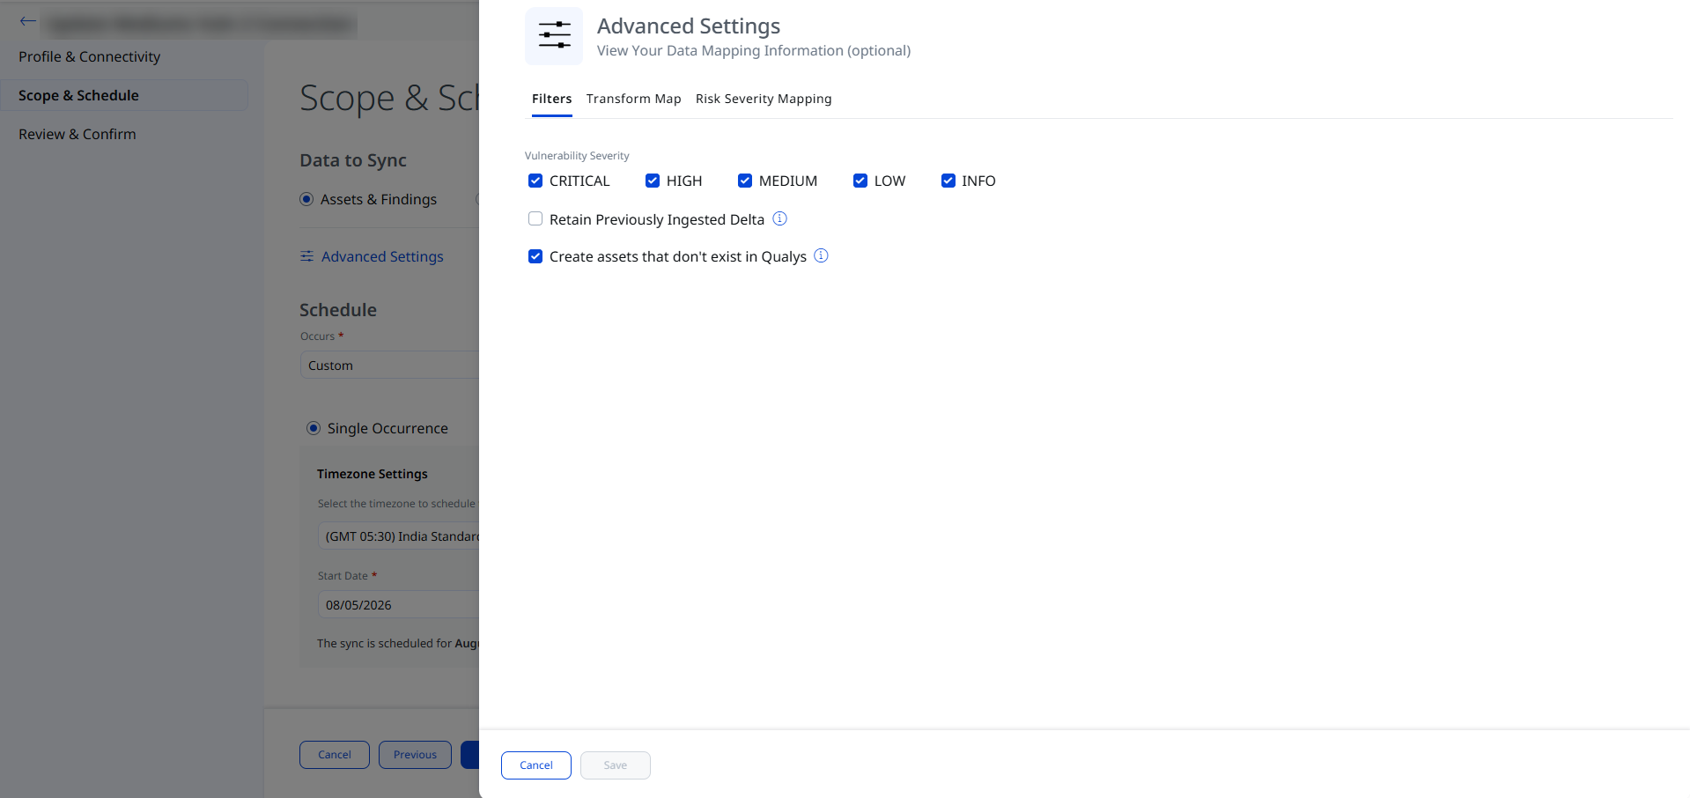This screenshot has width=1690, height=798.
Task: Uncheck the INFO severity checkbox
Action: tap(948, 181)
